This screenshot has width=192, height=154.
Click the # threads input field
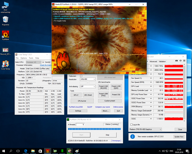tap(80, 124)
